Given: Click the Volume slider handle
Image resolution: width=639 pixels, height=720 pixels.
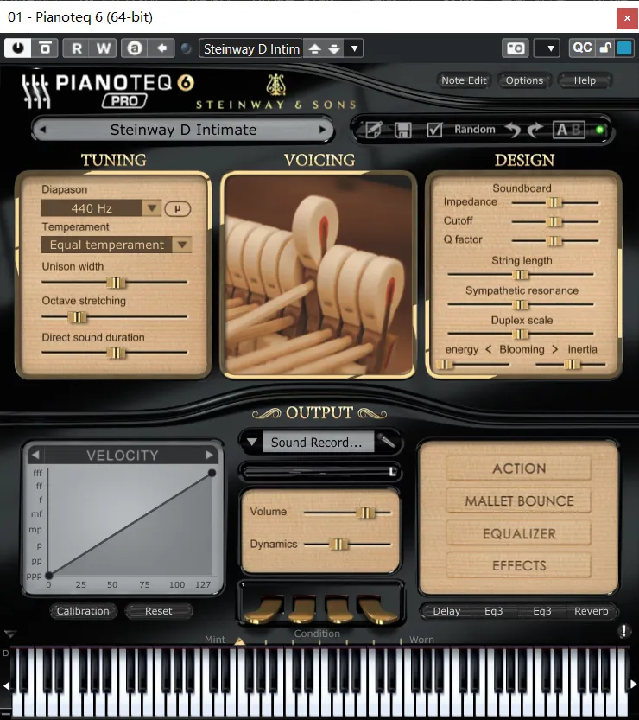Looking at the screenshot, I should 366,513.
